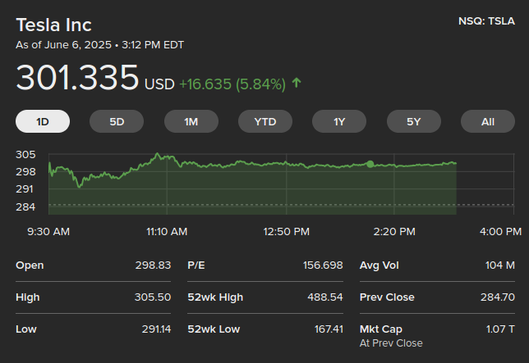Click the Mkt Cap value 1.07 T
Viewport: 529px width, 363px height.
coord(500,329)
